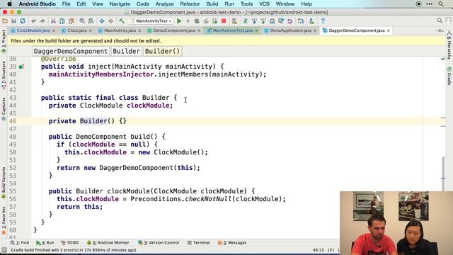Click the Builder() constructor breadcrumb
Viewport: 453px width, 255px height.
[x=162, y=51]
